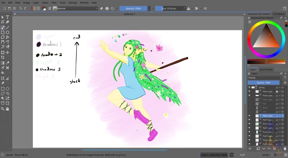Pick the Crop tool
288x158 pixels.
point(3,57)
